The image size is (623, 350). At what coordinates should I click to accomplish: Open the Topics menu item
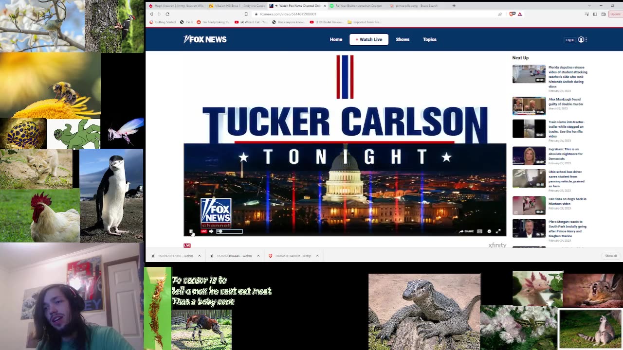click(x=430, y=39)
